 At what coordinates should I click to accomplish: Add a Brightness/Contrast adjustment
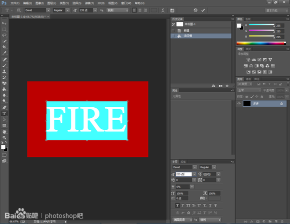click(248, 60)
